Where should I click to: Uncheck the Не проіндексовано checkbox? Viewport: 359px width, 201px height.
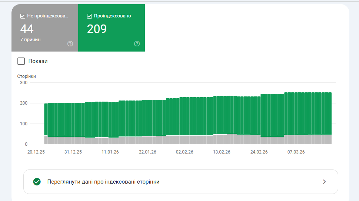(23, 16)
